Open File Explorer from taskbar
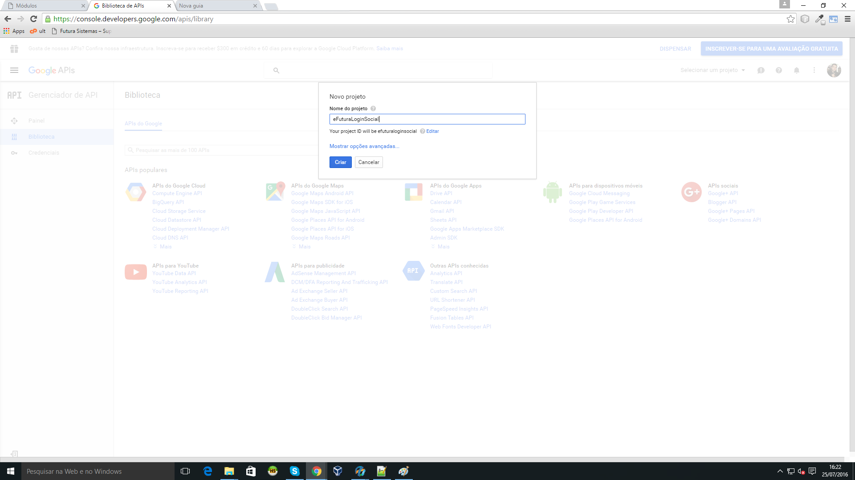This screenshot has height=480, width=855. (229, 471)
